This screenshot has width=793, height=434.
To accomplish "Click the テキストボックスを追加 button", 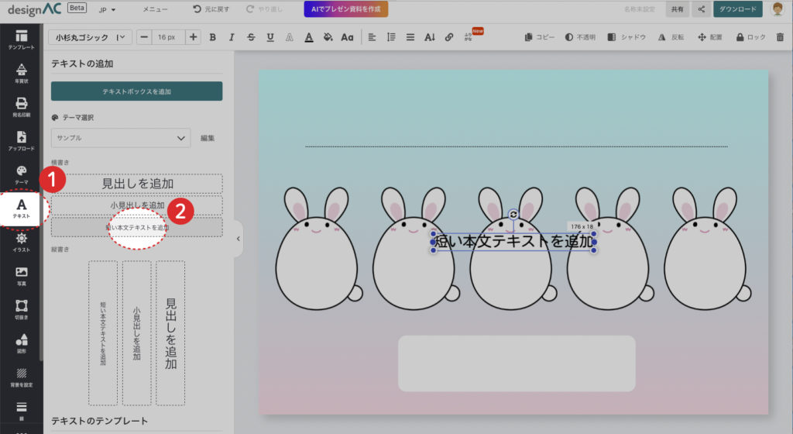I will point(136,91).
